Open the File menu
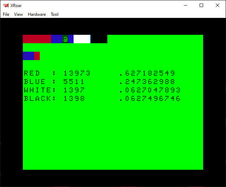The image size is (226, 187). click(x=6, y=14)
